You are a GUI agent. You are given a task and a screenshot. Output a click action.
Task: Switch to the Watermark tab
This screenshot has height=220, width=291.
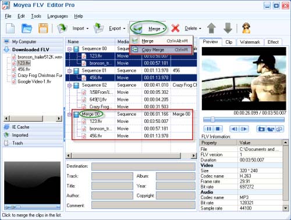250,42
